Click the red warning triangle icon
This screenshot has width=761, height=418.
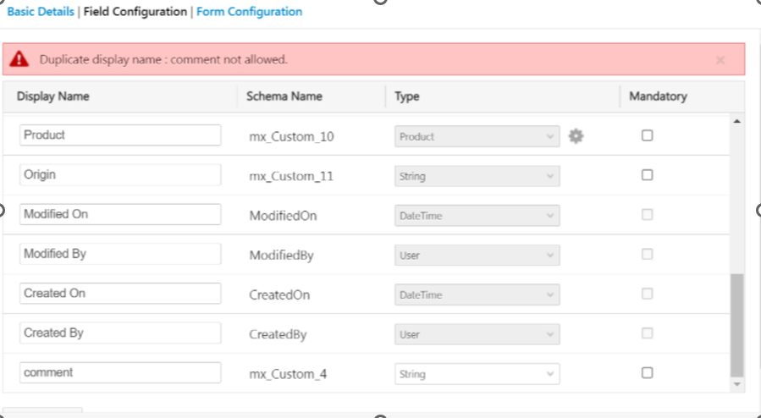20,60
